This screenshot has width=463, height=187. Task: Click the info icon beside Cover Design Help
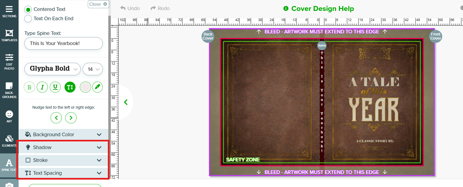pos(286,8)
